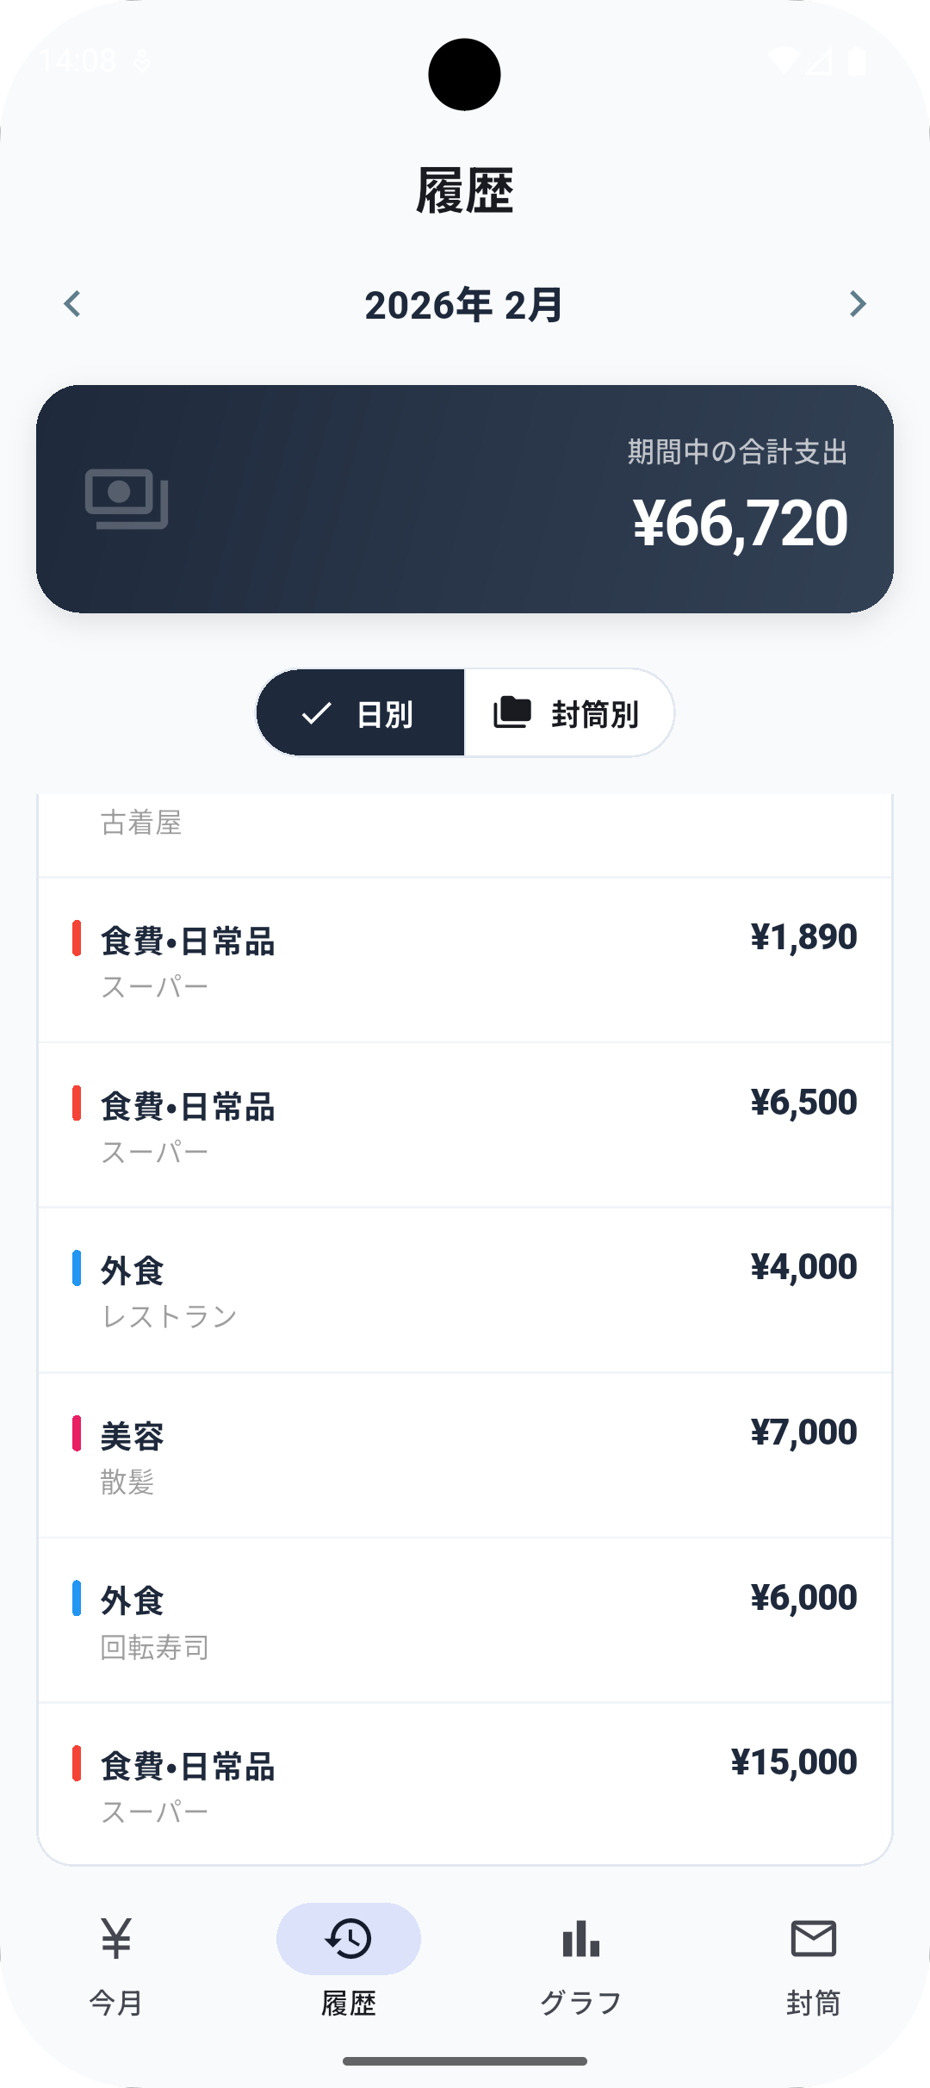Open the グラフ tab label
The image size is (930, 2088).
coord(581,2003)
